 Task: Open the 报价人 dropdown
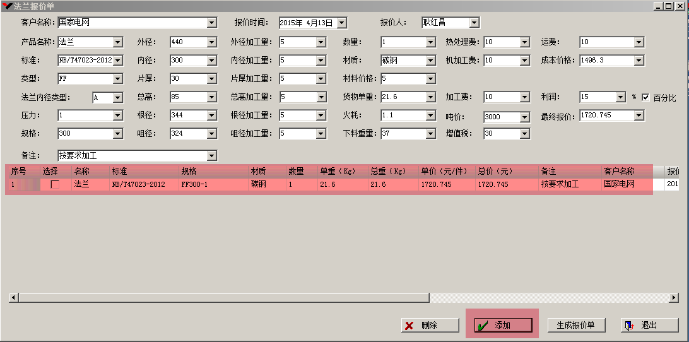(x=474, y=23)
